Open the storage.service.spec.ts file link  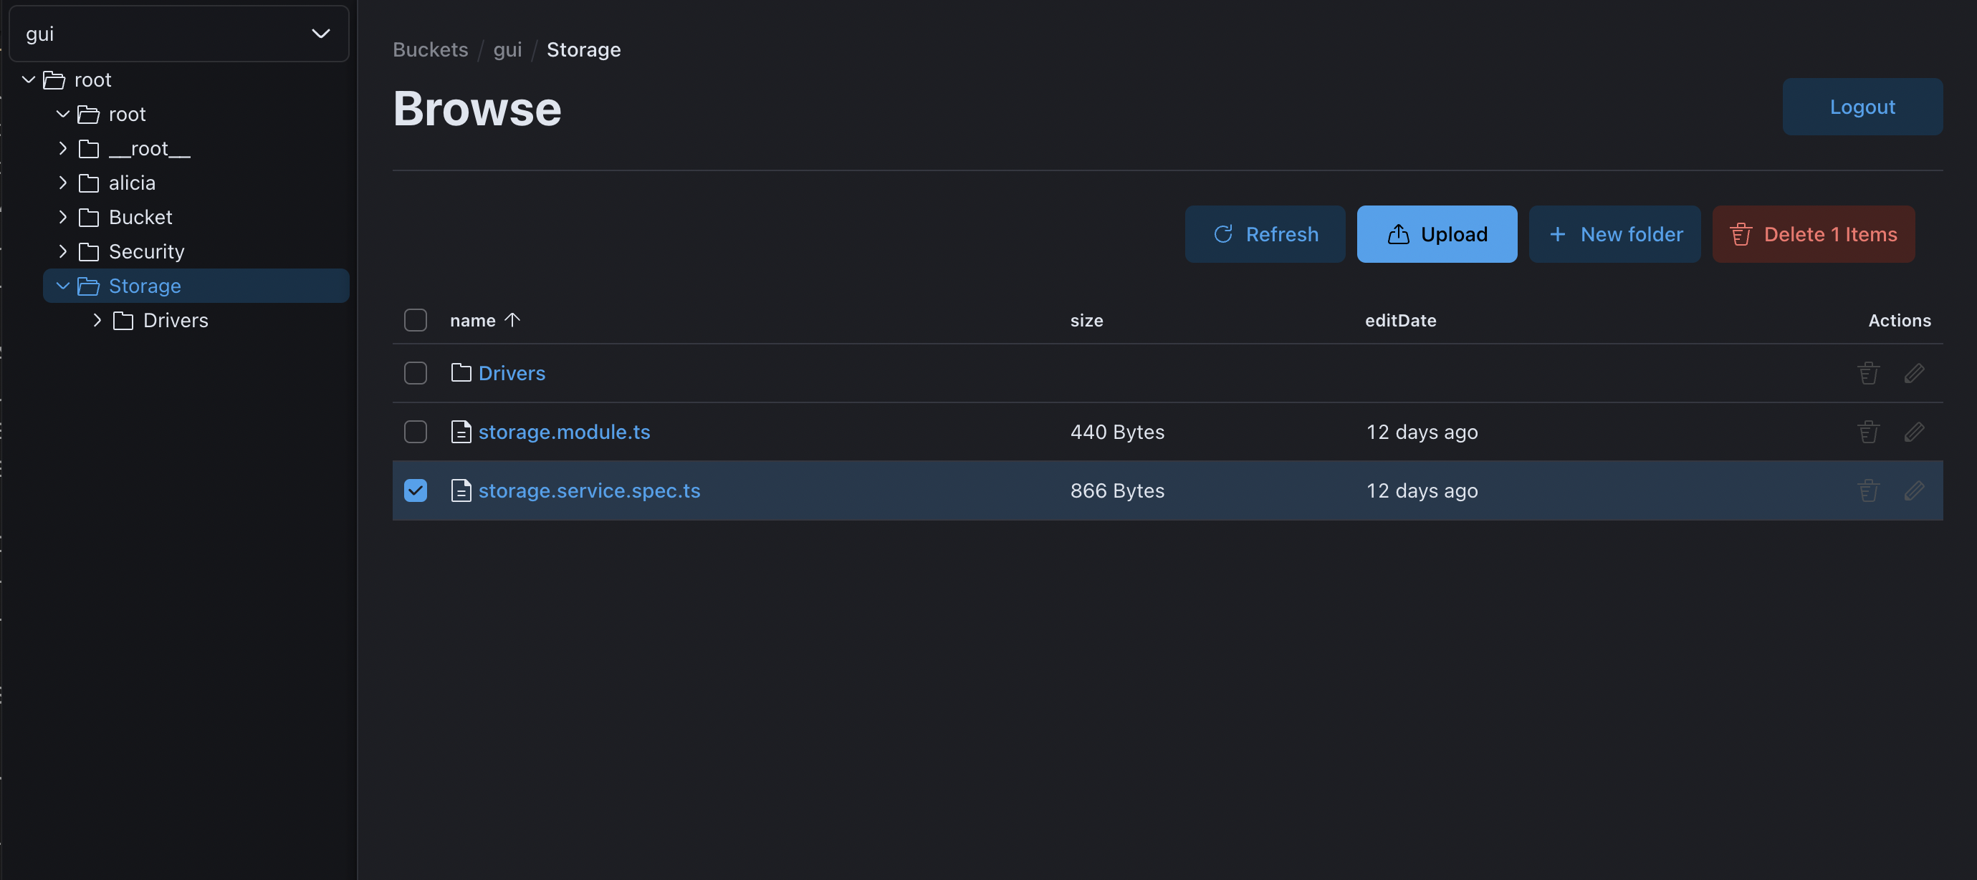[x=588, y=490]
